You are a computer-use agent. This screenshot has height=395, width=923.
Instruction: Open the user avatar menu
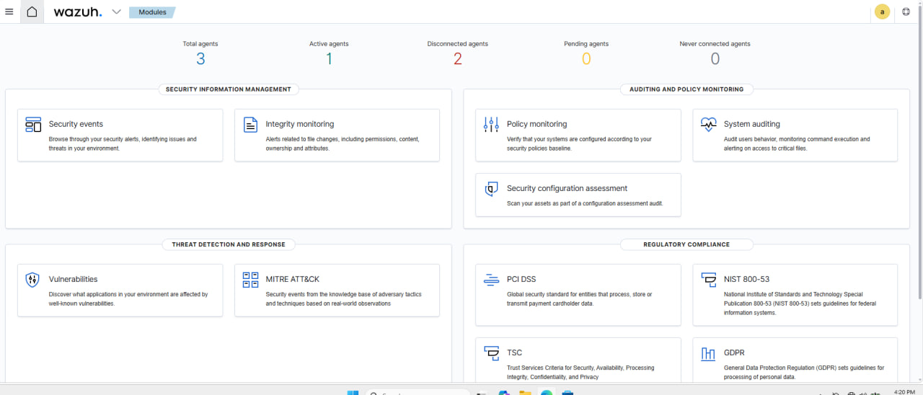[x=882, y=12]
